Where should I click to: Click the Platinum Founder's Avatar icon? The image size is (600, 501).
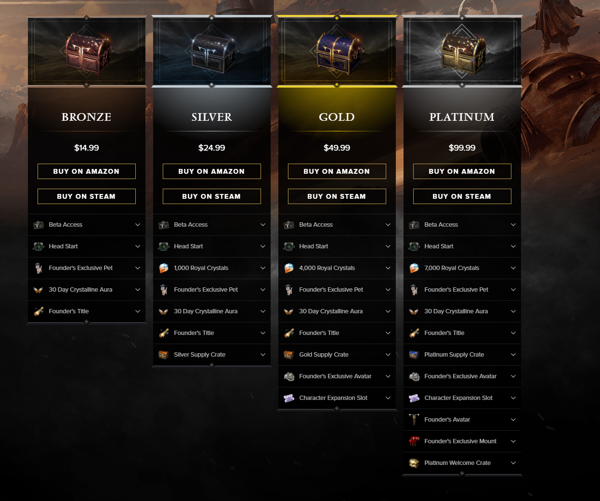point(414,420)
